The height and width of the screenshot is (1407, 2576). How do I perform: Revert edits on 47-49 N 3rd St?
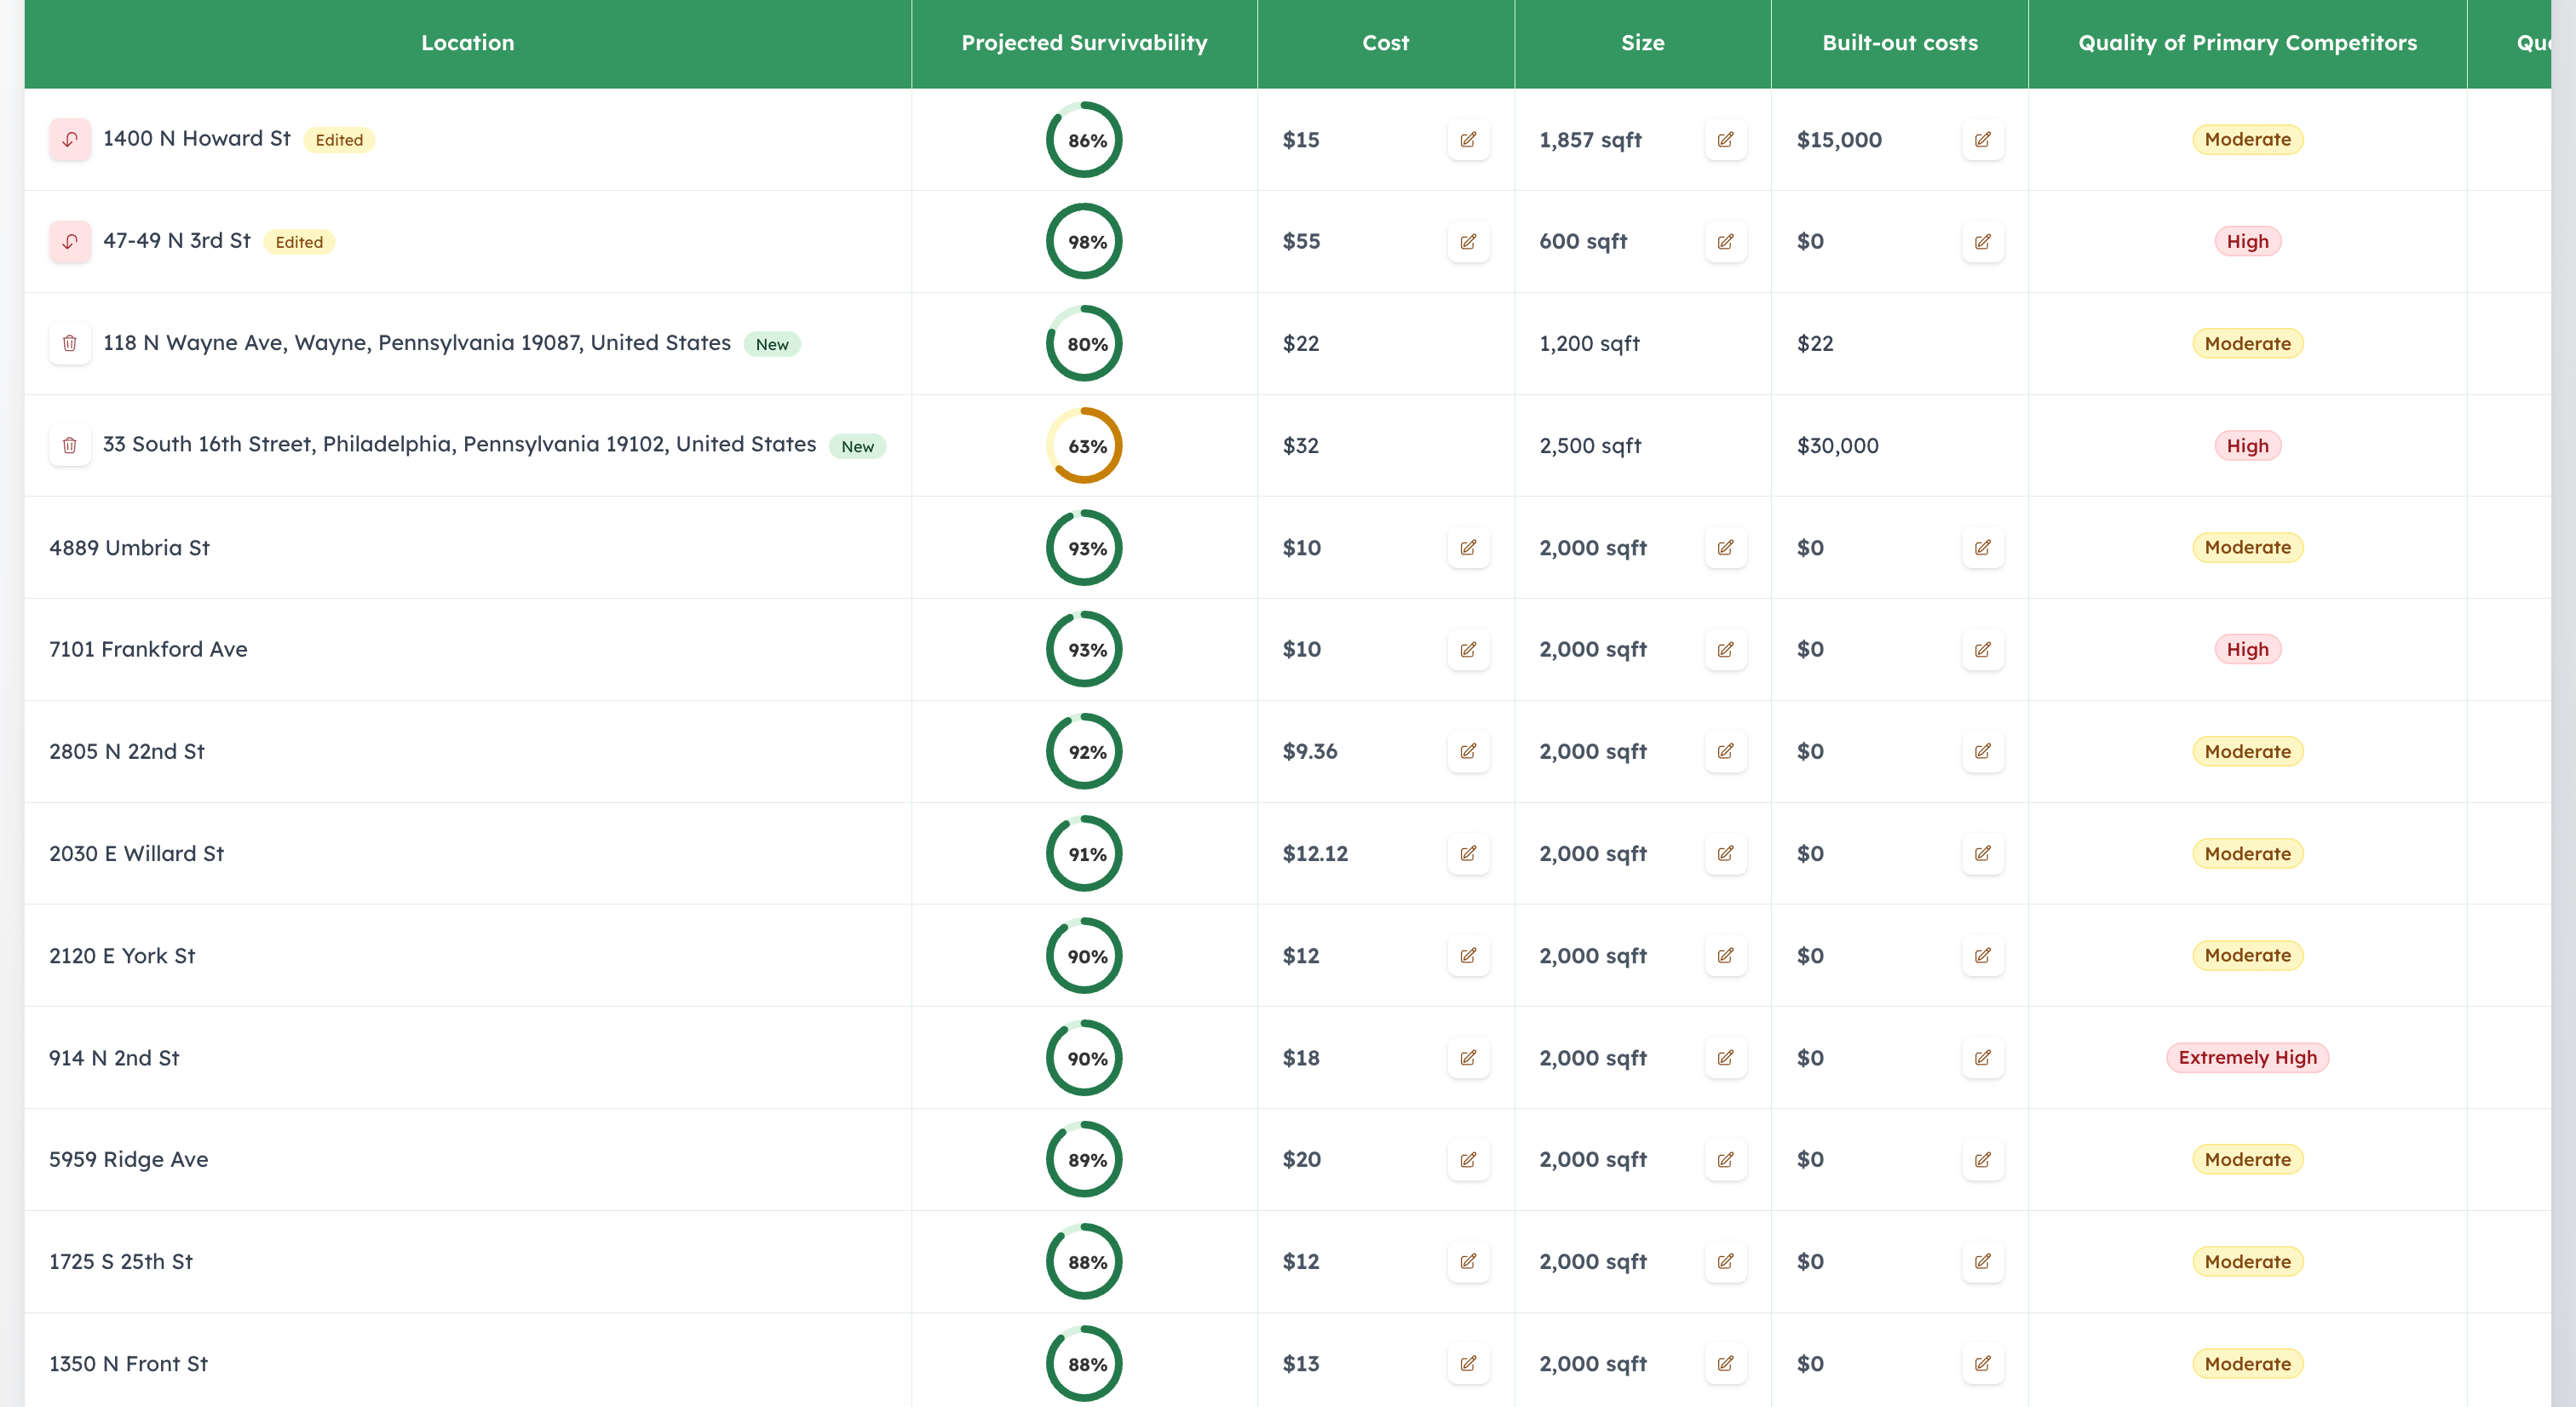click(69, 241)
